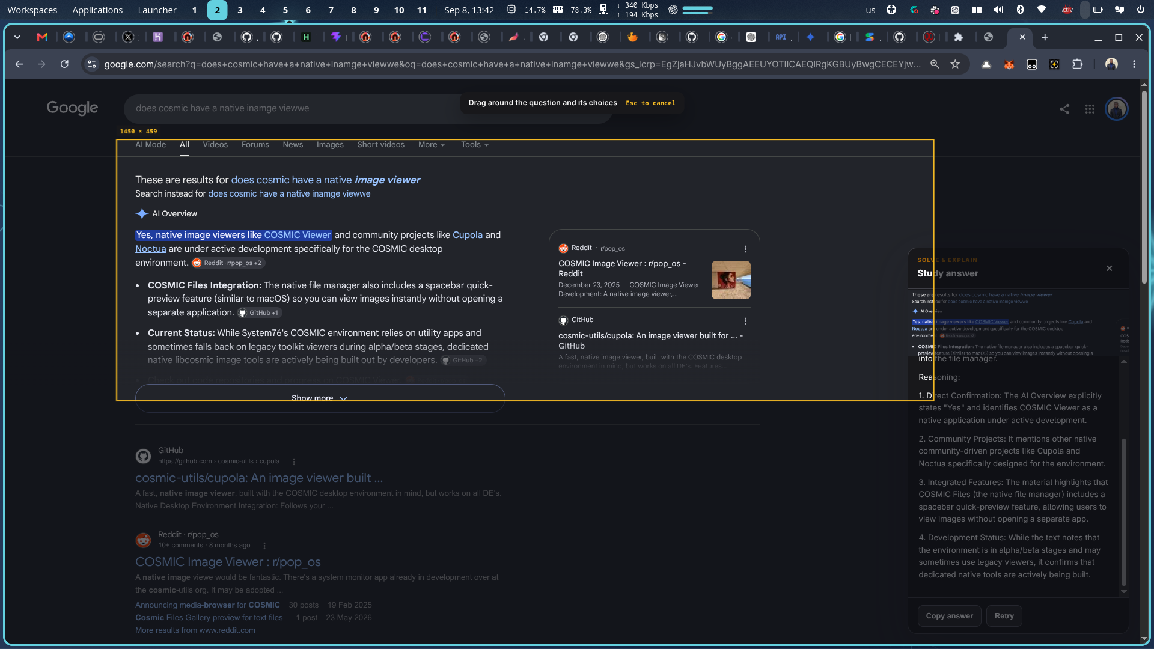This screenshot has height=649, width=1154.
Task: Open the Gmail pinned tab
Action: [42, 37]
